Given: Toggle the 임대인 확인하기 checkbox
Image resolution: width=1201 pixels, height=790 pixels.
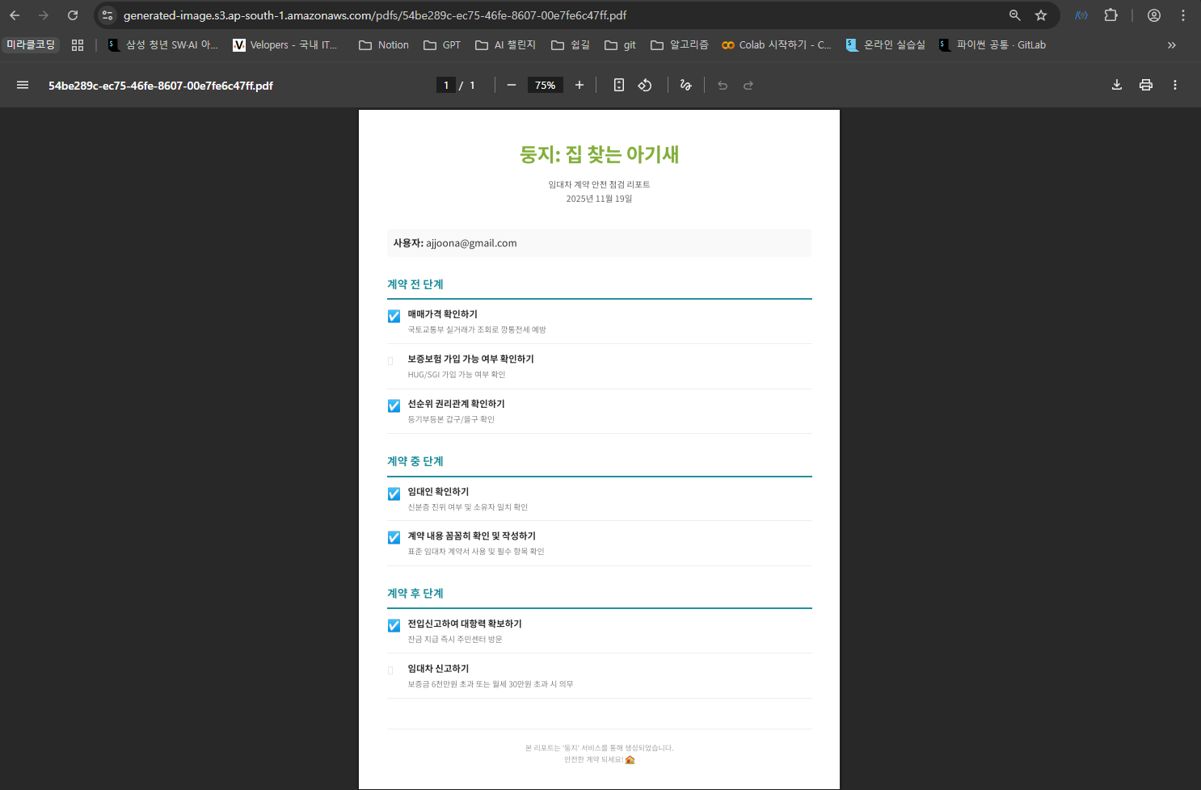Looking at the screenshot, I should tap(394, 494).
